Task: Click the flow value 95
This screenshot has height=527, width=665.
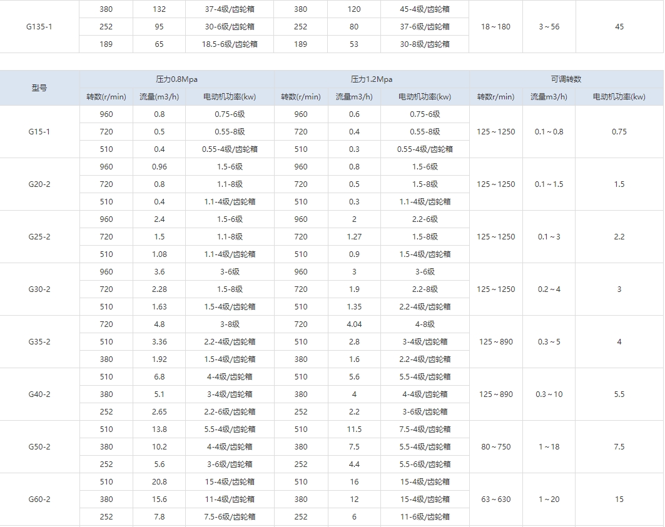Action: click(x=159, y=27)
